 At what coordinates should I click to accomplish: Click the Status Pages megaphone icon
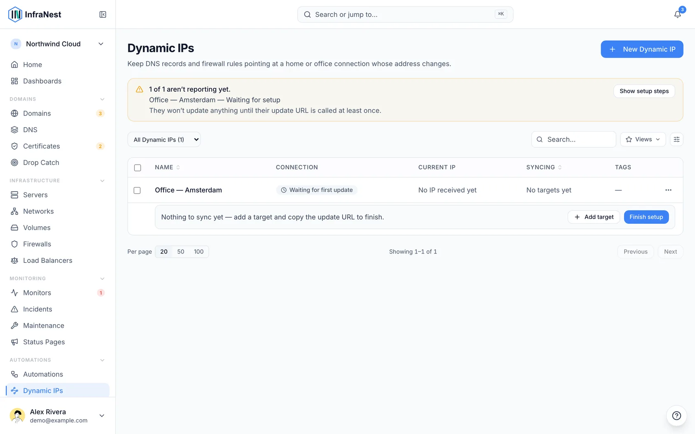[x=14, y=342]
